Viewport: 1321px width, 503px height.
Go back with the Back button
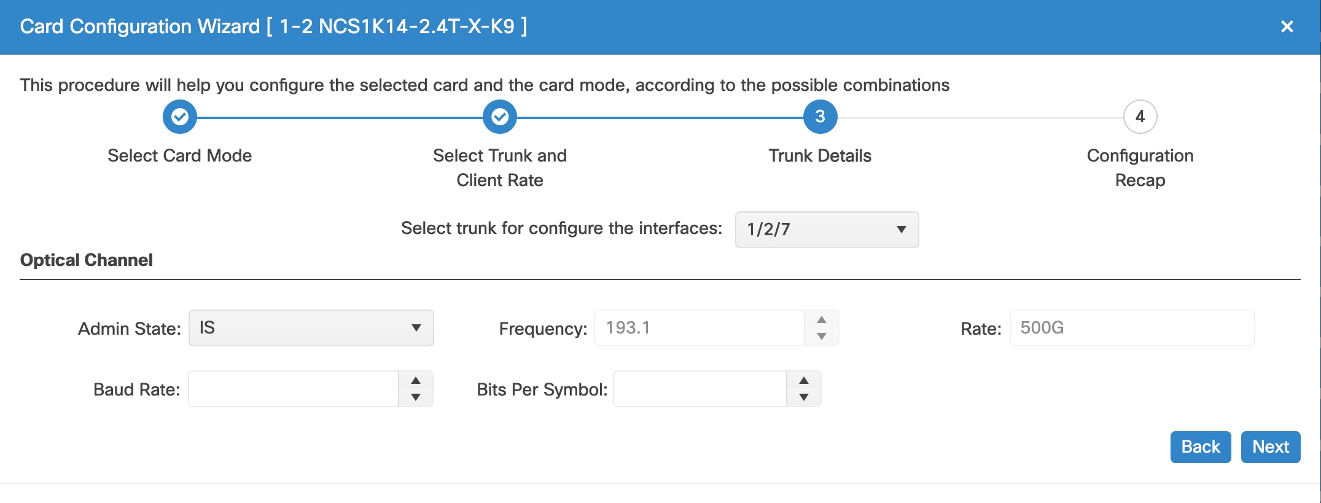1201,447
